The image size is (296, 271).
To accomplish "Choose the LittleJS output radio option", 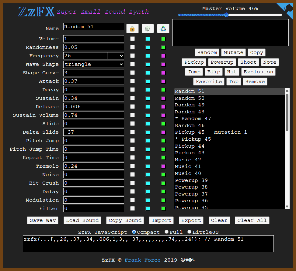I will pos(189,232).
